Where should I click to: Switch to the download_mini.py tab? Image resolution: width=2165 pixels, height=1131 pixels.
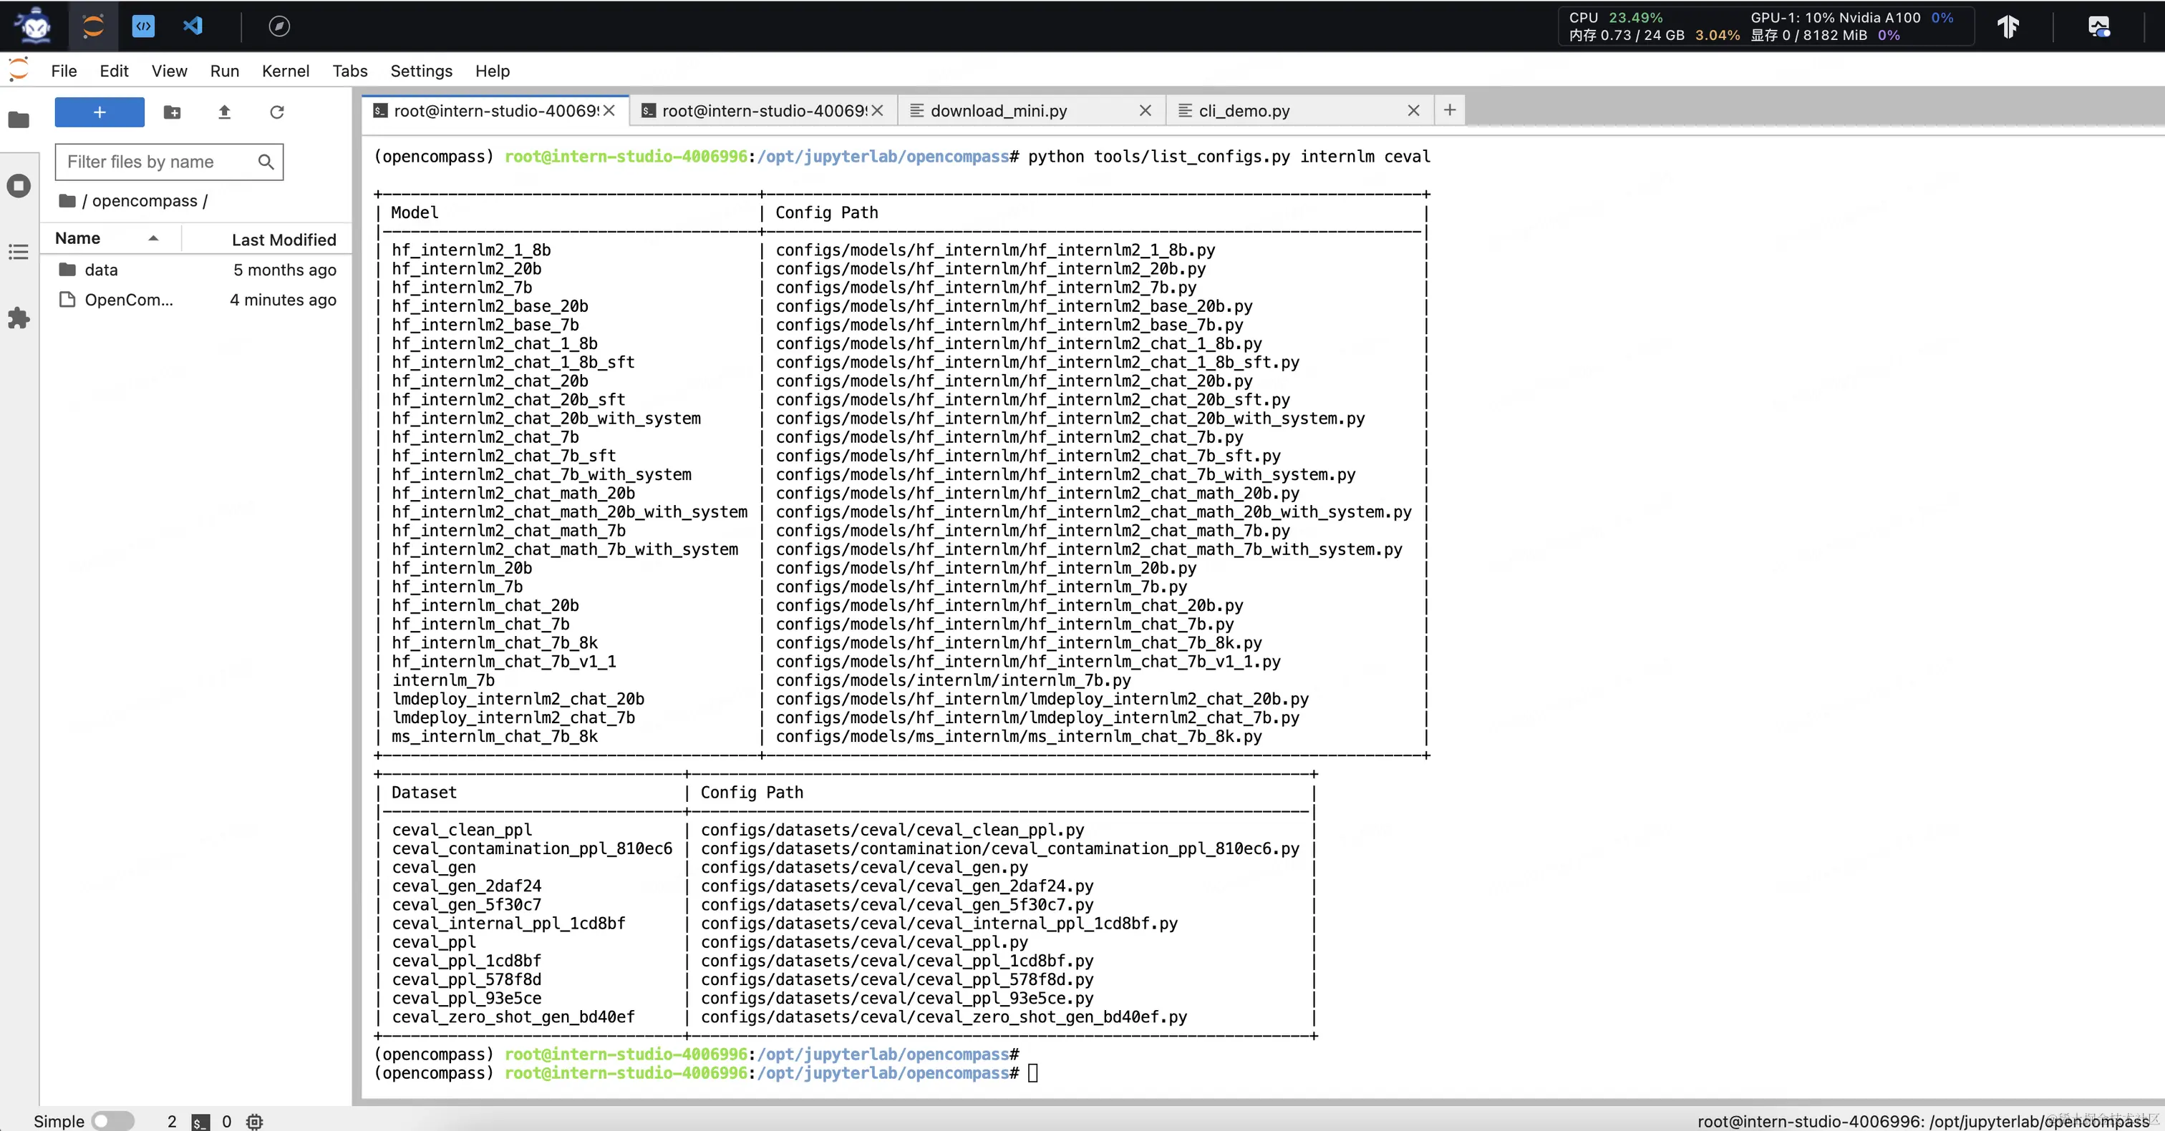tap(997, 111)
